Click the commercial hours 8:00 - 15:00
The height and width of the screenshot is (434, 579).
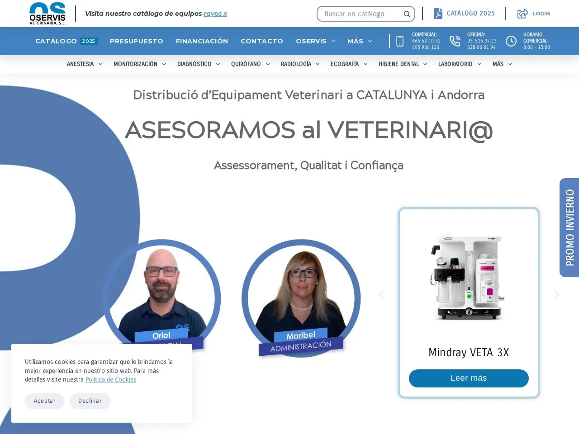pyautogui.click(x=536, y=47)
